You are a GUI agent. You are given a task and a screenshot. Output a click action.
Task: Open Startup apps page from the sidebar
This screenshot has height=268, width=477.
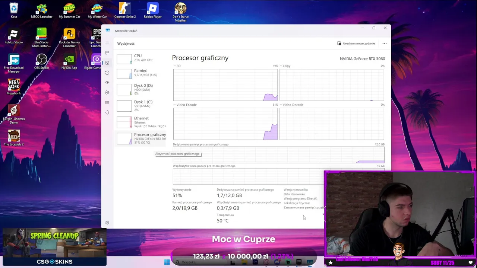[x=107, y=82]
